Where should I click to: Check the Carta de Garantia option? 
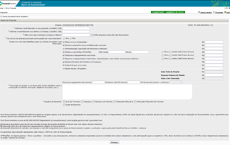click(64, 105)
